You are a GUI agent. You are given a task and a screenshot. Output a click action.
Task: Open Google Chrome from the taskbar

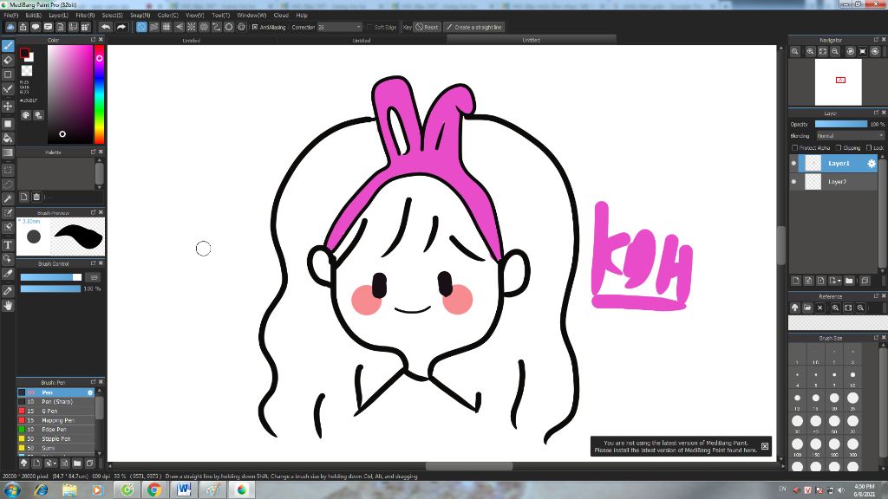point(154,490)
